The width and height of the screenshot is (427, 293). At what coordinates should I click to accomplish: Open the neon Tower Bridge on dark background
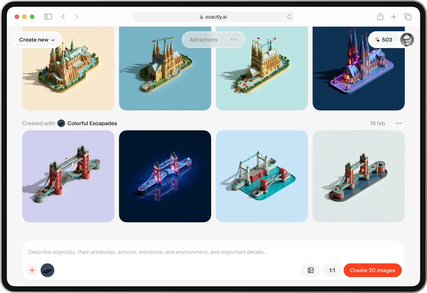coord(165,176)
